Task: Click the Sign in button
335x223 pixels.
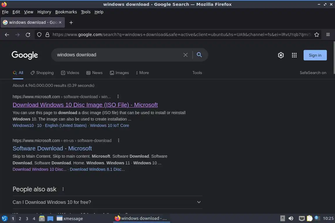Action: click(315, 55)
